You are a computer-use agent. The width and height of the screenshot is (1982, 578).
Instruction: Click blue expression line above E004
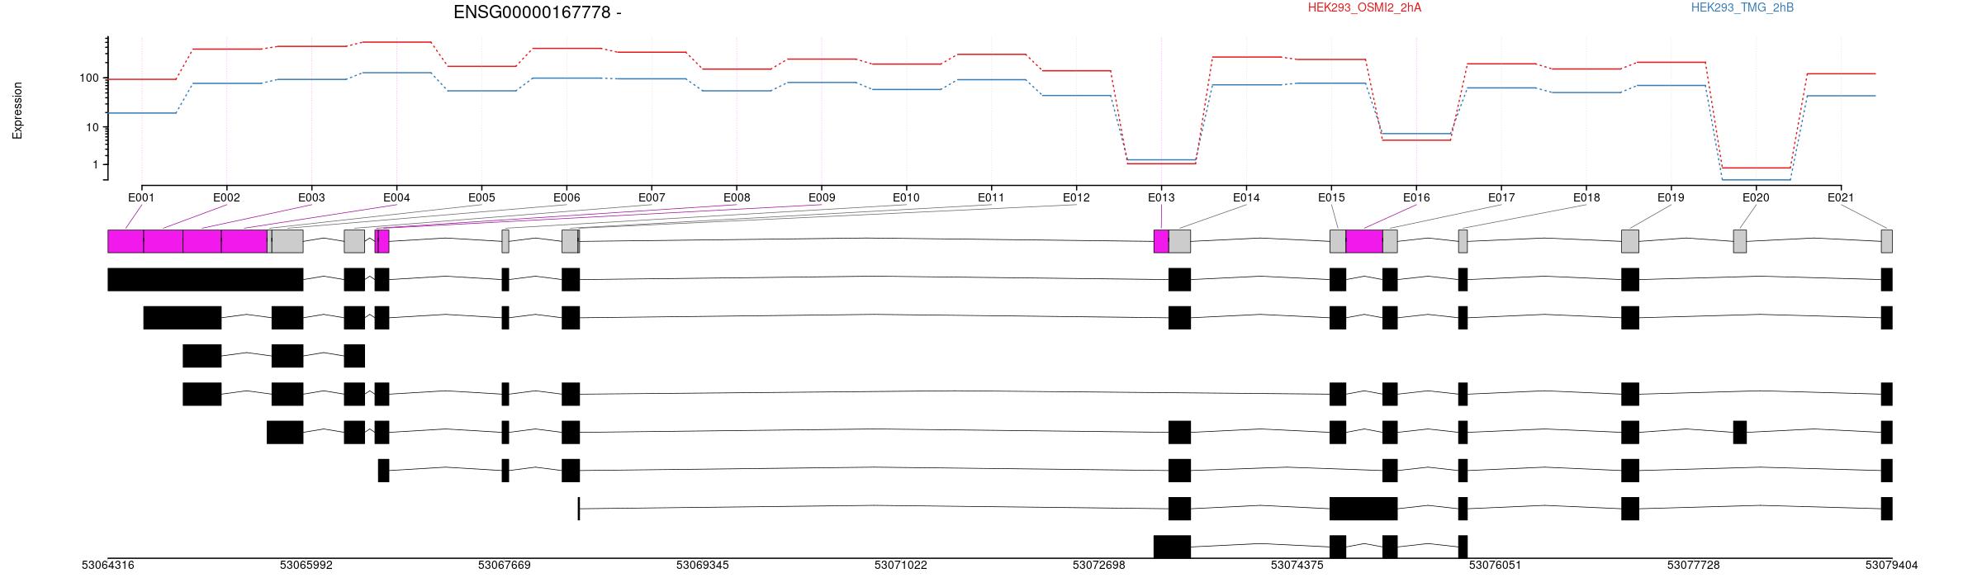(x=396, y=73)
